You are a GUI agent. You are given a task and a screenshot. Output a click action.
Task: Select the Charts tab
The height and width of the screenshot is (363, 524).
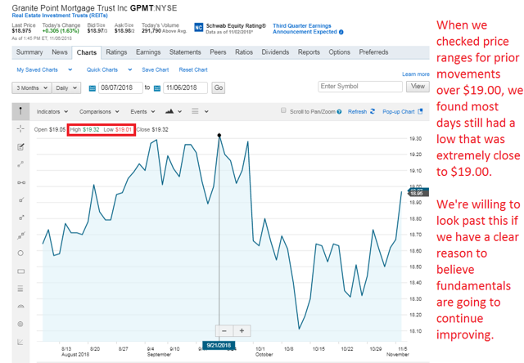click(x=87, y=52)
